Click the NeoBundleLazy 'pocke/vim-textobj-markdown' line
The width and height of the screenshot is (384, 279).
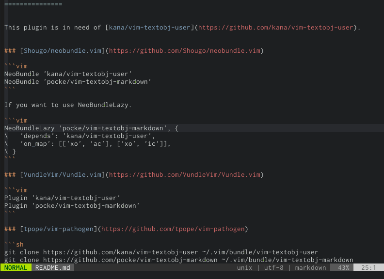pyautogui.click(x=91, y=128)
